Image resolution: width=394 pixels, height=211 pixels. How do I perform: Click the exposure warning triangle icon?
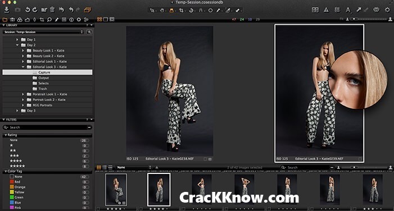326,10
